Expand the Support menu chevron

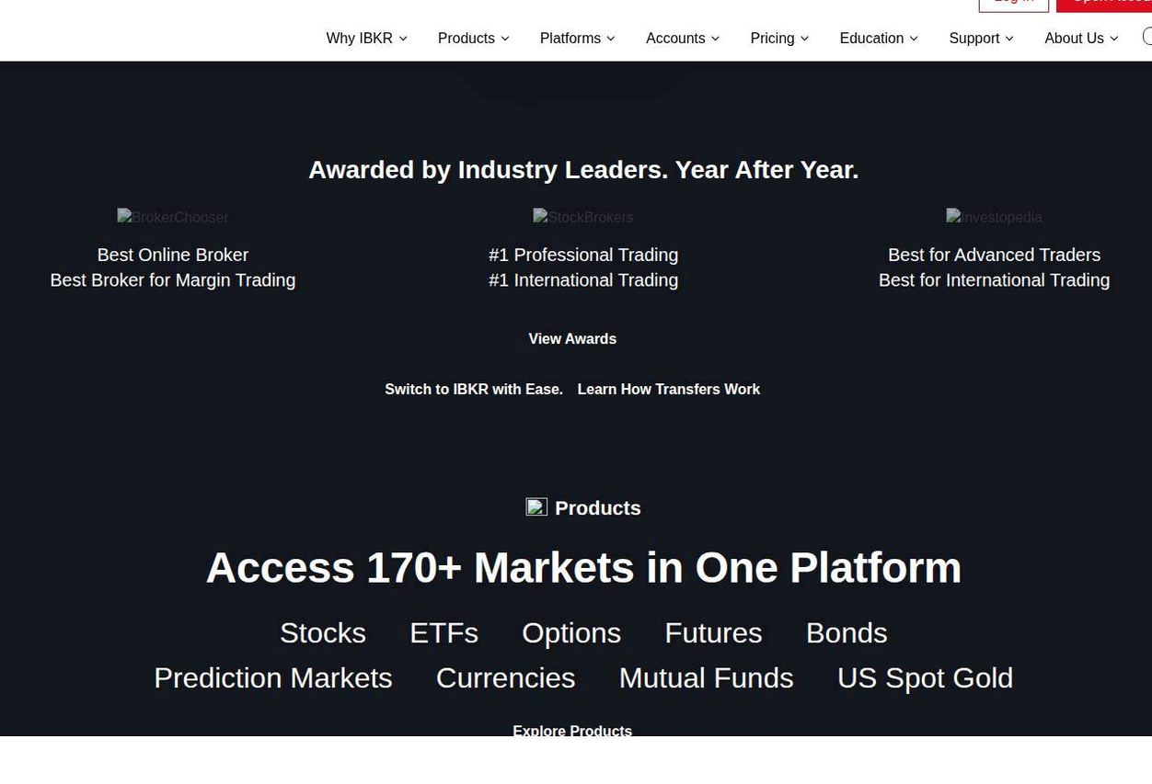(1009, 39)
